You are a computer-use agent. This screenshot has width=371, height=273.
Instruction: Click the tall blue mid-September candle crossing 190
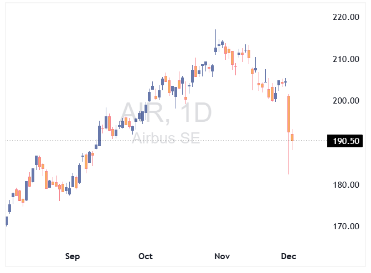100,135
